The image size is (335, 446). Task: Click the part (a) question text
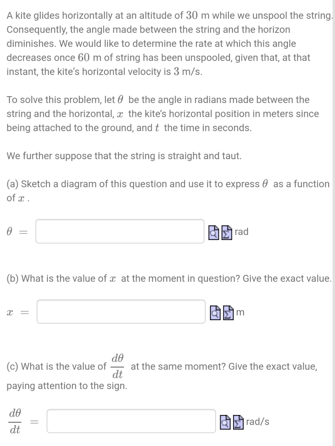pyautogui.click(x=136, y=184)
